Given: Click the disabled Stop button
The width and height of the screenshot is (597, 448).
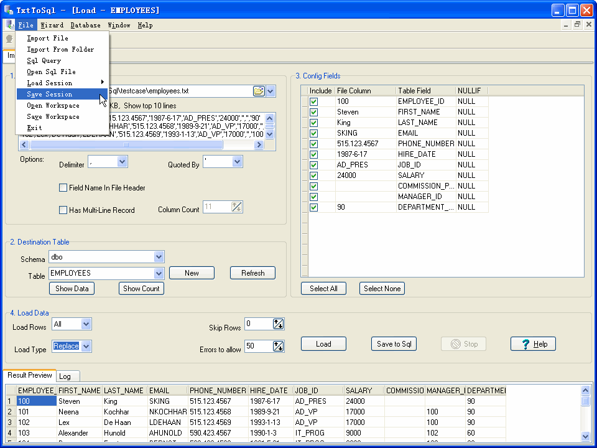Looking at the screenshot, I should tap(464, 344).
